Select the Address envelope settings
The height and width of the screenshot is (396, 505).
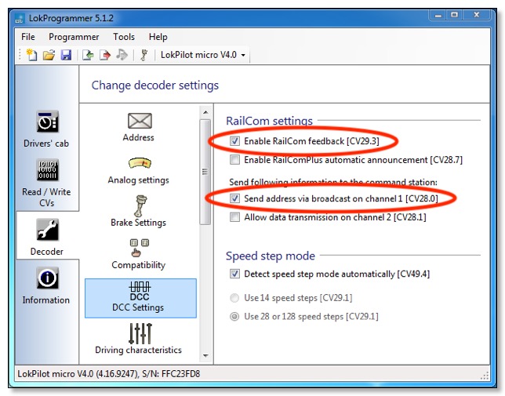139,127
